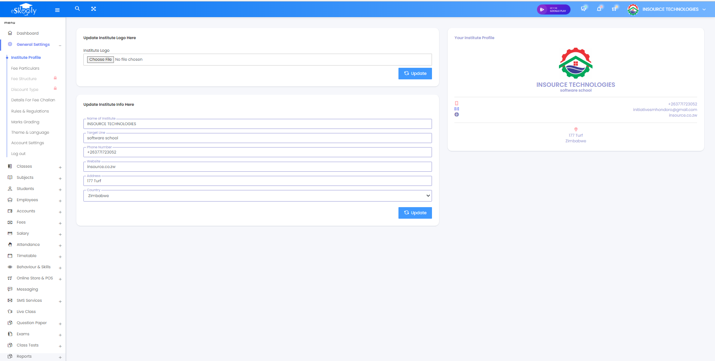The height and width of the screenshot is (361, 715).
Task: Click the institute logo in profile card
Action: [x=576, y=63]
